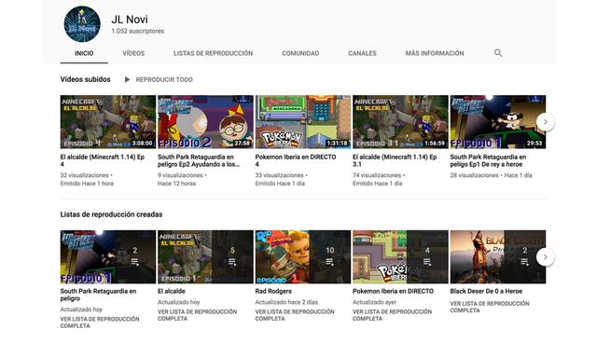The width and height of the screenshot is (597, 343).
Task: Open the Rad Rodgers playlist thumbnail
Action: point(302,256)
